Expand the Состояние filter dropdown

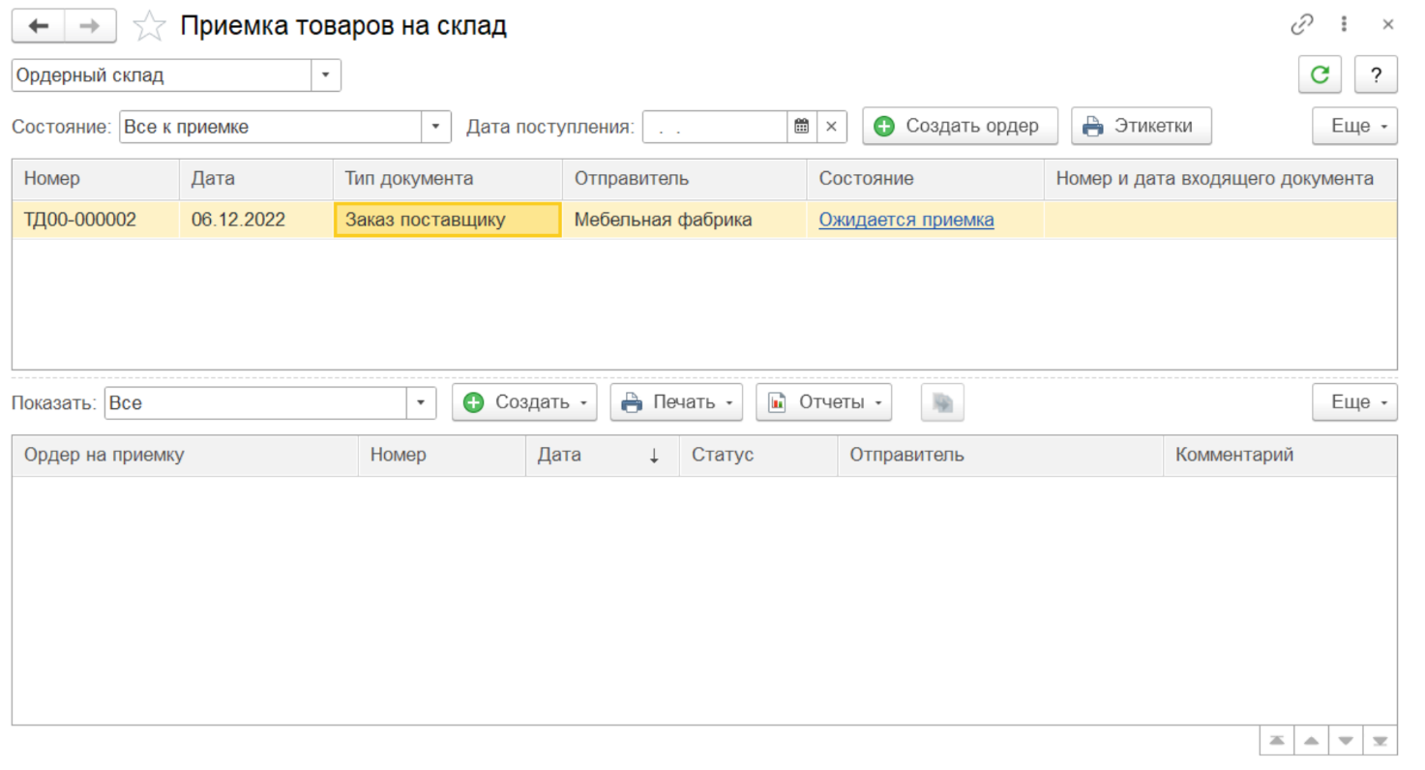tap(435, 126)
